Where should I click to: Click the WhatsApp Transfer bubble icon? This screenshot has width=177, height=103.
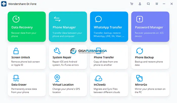pos(98,19)
